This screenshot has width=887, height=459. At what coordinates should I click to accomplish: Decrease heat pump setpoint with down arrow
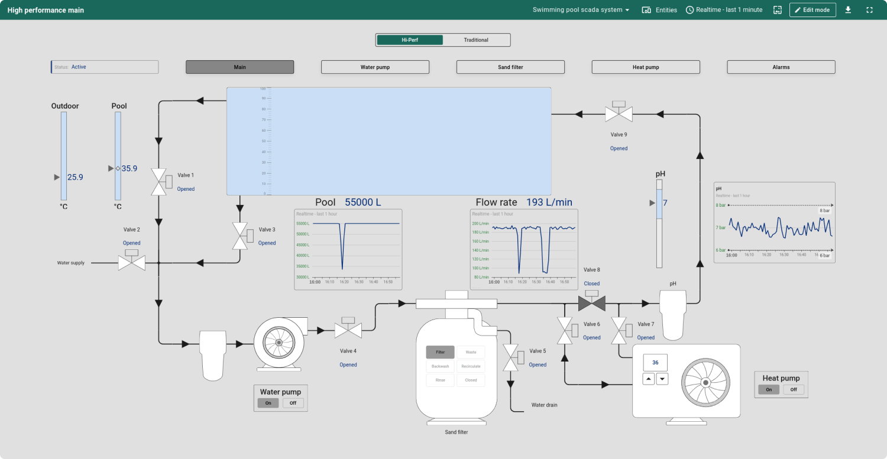[662, 379]
